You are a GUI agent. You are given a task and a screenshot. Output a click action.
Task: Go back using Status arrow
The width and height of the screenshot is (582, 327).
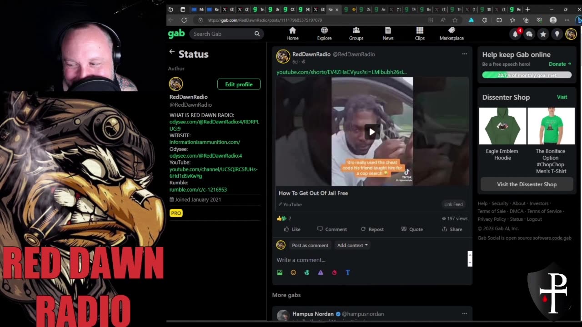point(172,52)
